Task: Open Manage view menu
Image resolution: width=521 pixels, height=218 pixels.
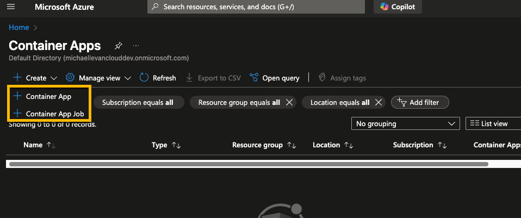Action: (x=98, y=78)
